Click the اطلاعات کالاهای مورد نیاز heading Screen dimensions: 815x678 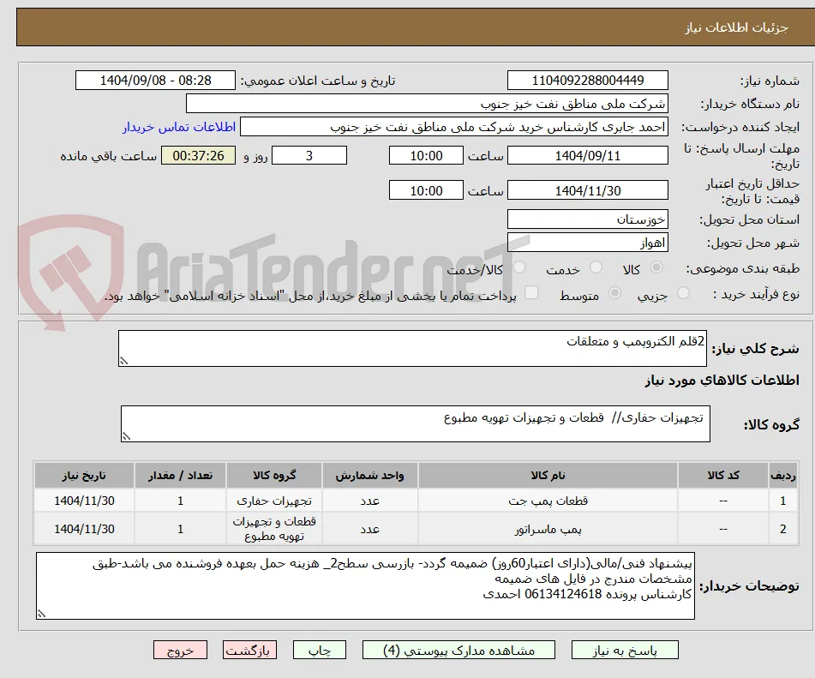[722, 380]
